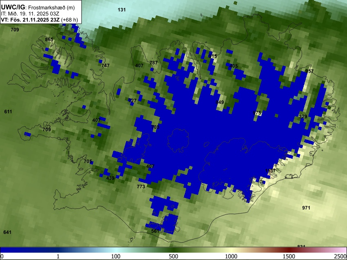Viewport: 347px width, 260px height.
Task: Click the color scale legend bar
Action: pos(173,250)
